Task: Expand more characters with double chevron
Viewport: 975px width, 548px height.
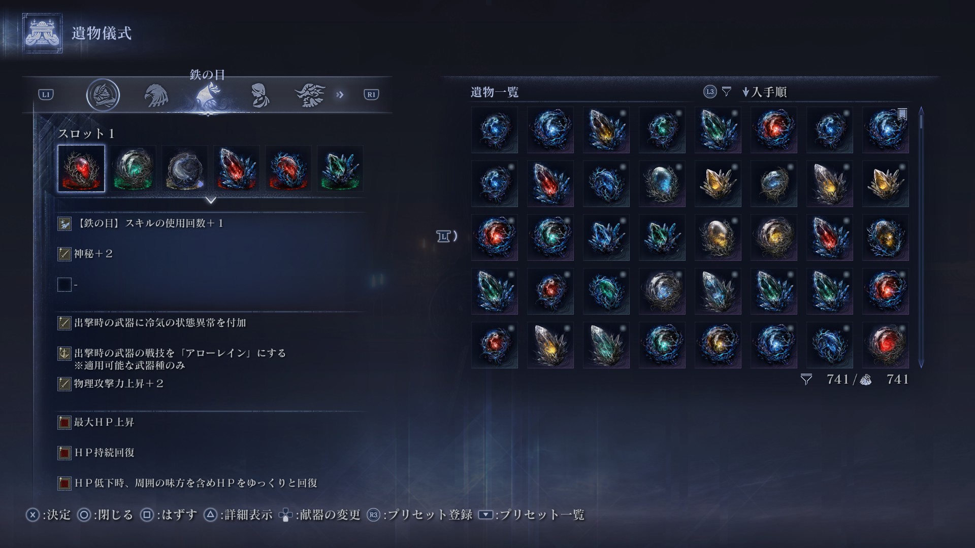Action: click(x=340, y=94)
